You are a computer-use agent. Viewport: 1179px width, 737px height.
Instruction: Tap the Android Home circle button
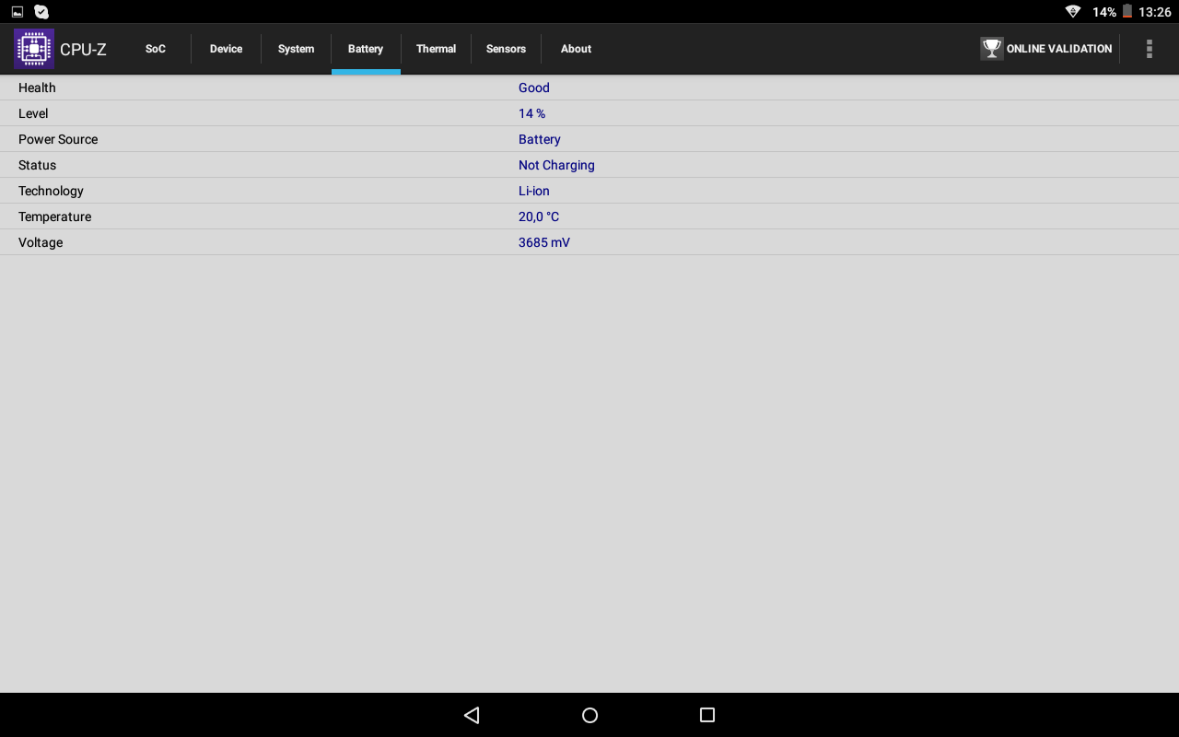coord(590,715)
